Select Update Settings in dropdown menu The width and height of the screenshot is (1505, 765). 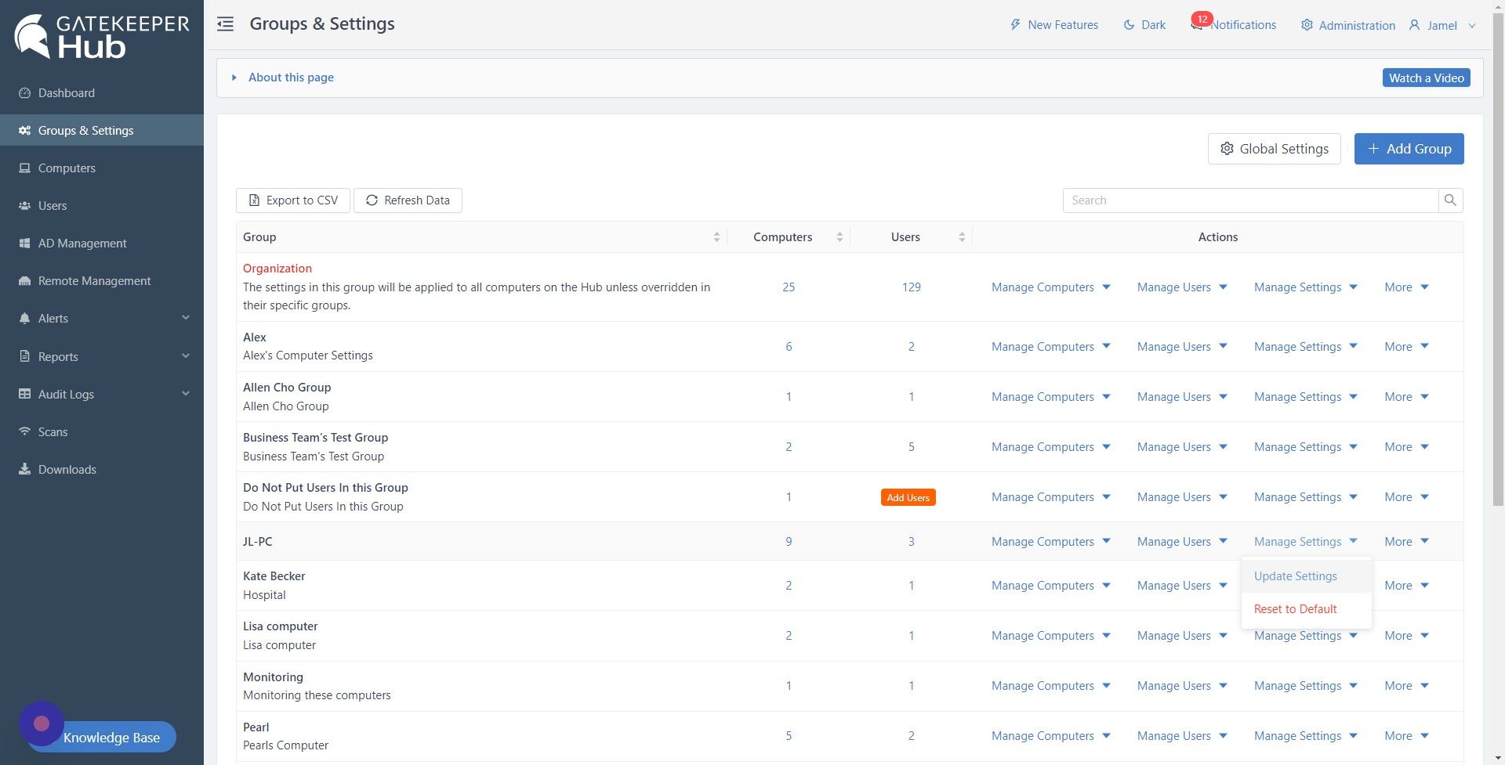pos(1307,576)
